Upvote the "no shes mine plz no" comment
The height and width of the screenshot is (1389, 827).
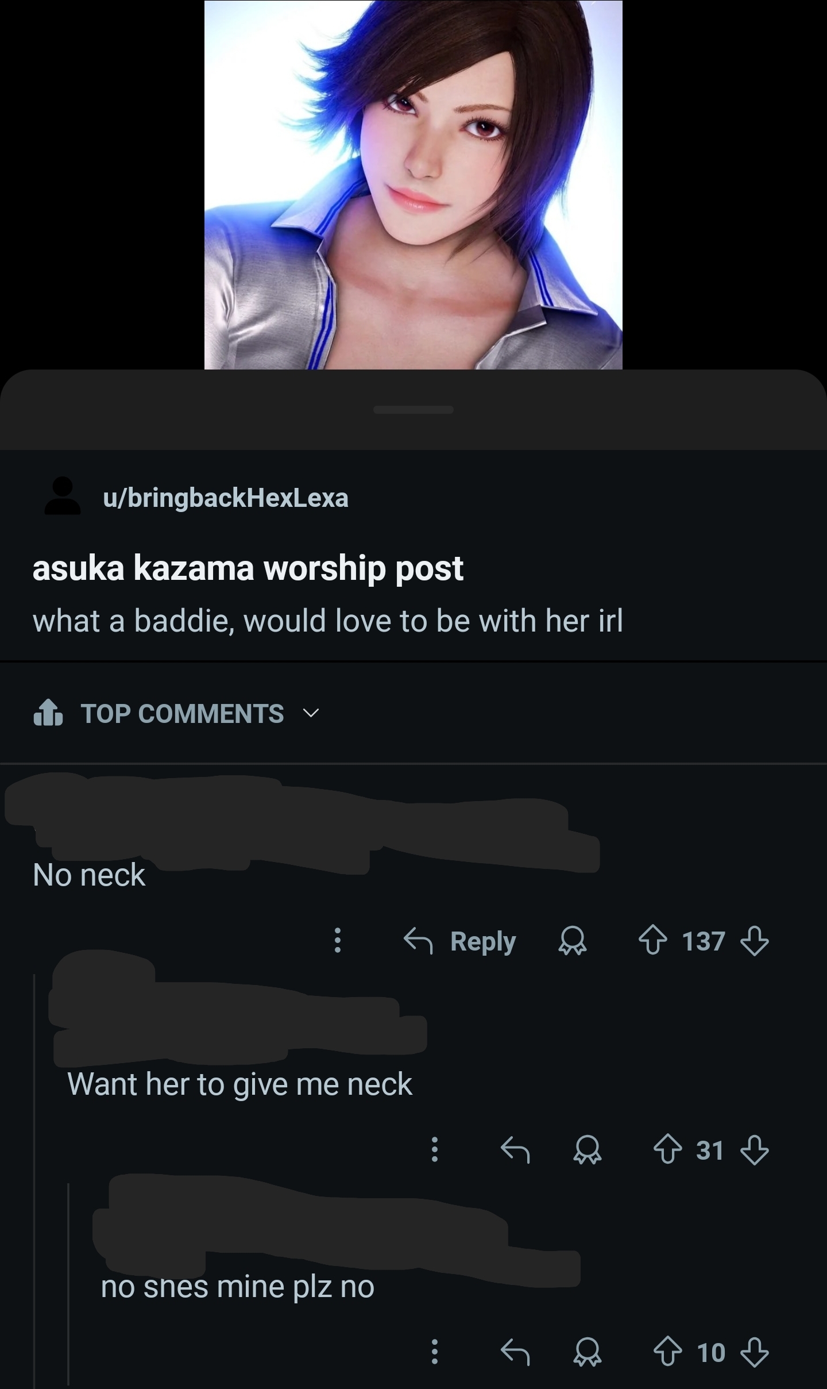coord(668,1352)
